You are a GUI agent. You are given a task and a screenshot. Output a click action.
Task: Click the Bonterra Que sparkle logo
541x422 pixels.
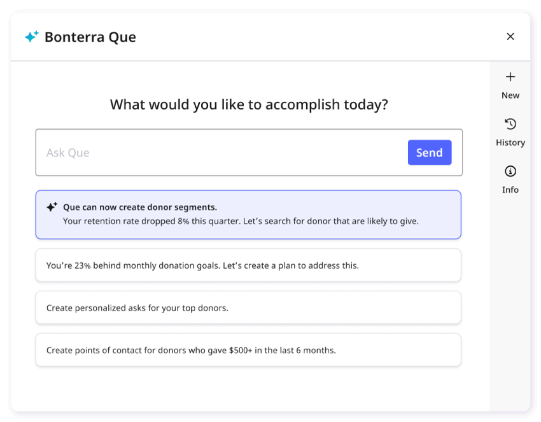(31, 37)
